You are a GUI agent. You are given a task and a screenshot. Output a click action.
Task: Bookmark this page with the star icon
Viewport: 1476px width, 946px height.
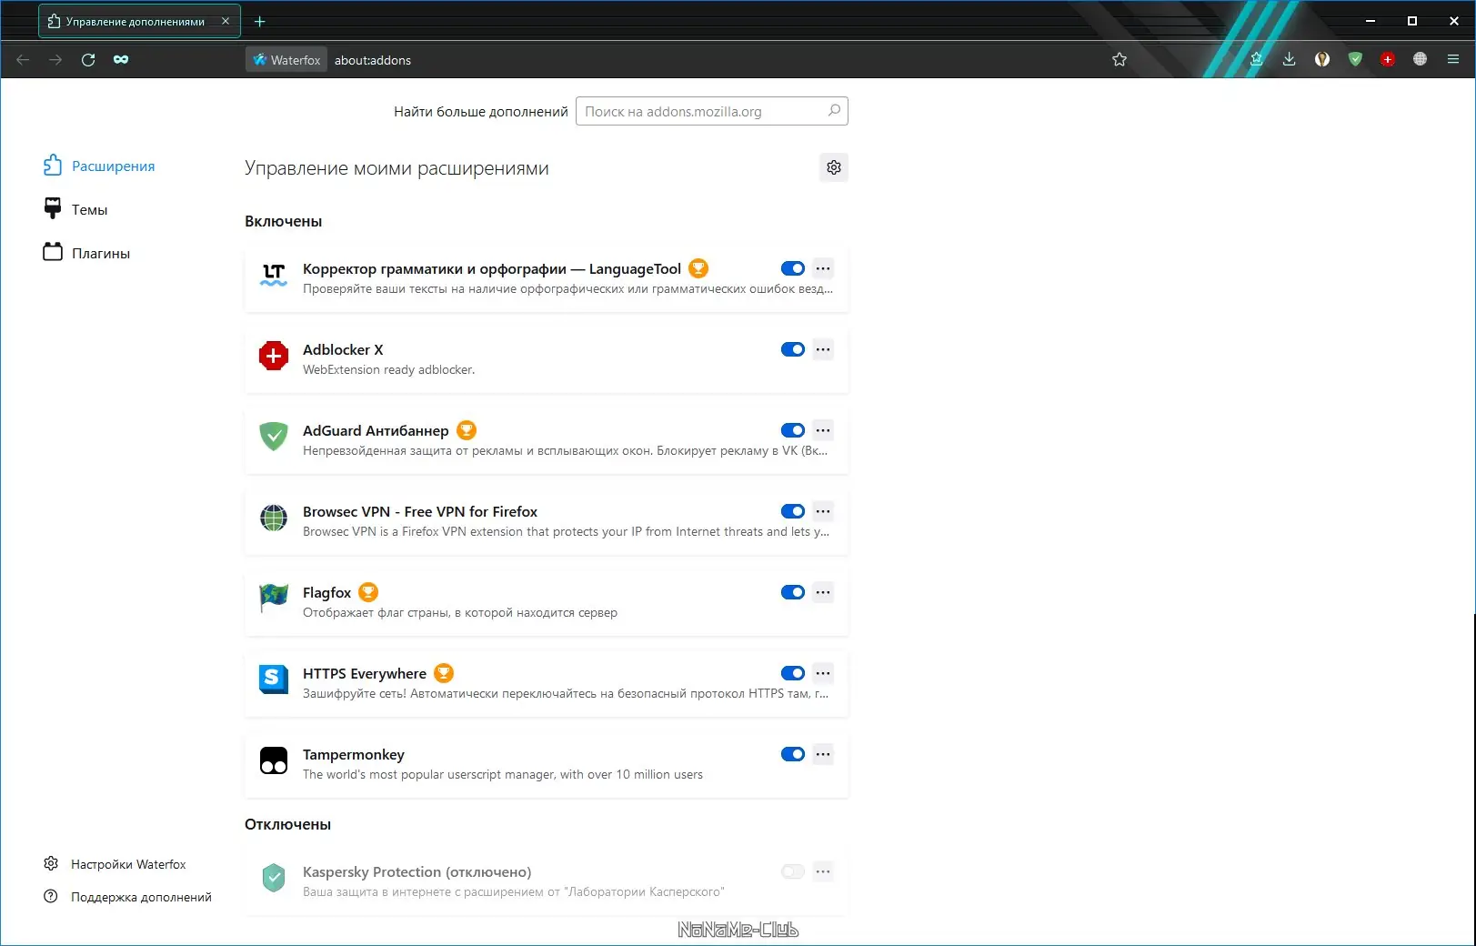1120,60
